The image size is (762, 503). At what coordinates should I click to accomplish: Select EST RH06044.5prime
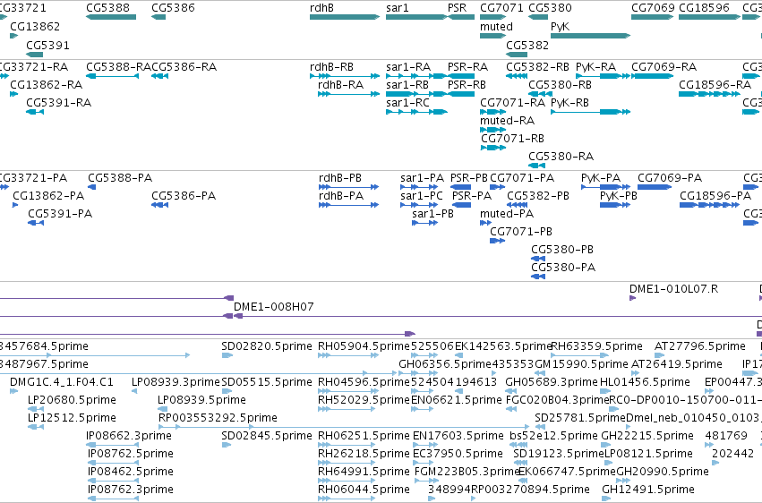(x=364, y=490)
